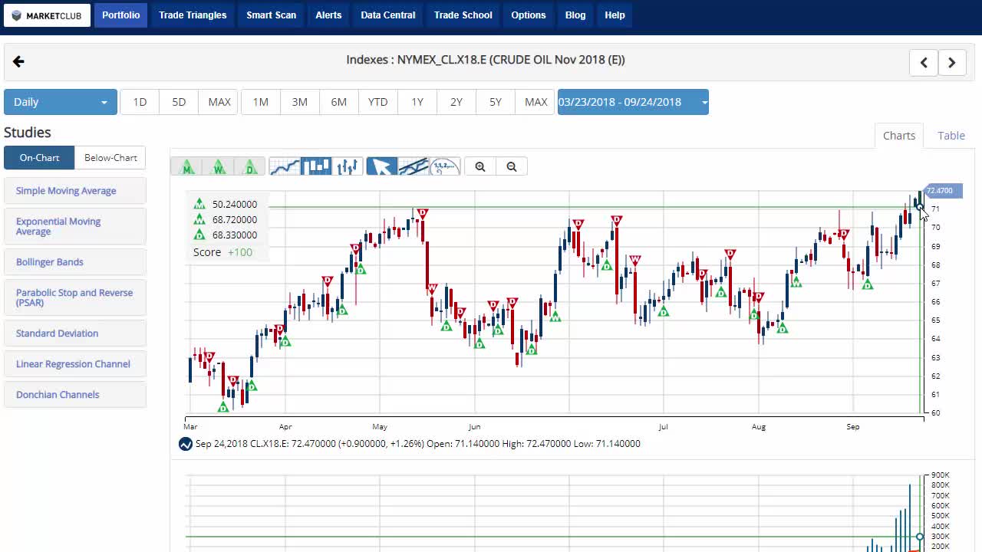Toggle monthly Trade Triangles display
The image size is (982, 552).
tap(186, 166)
